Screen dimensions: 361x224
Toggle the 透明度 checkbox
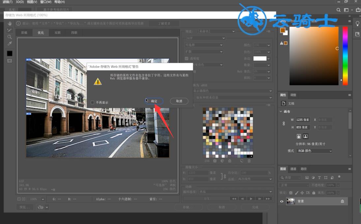coord(187,58)
